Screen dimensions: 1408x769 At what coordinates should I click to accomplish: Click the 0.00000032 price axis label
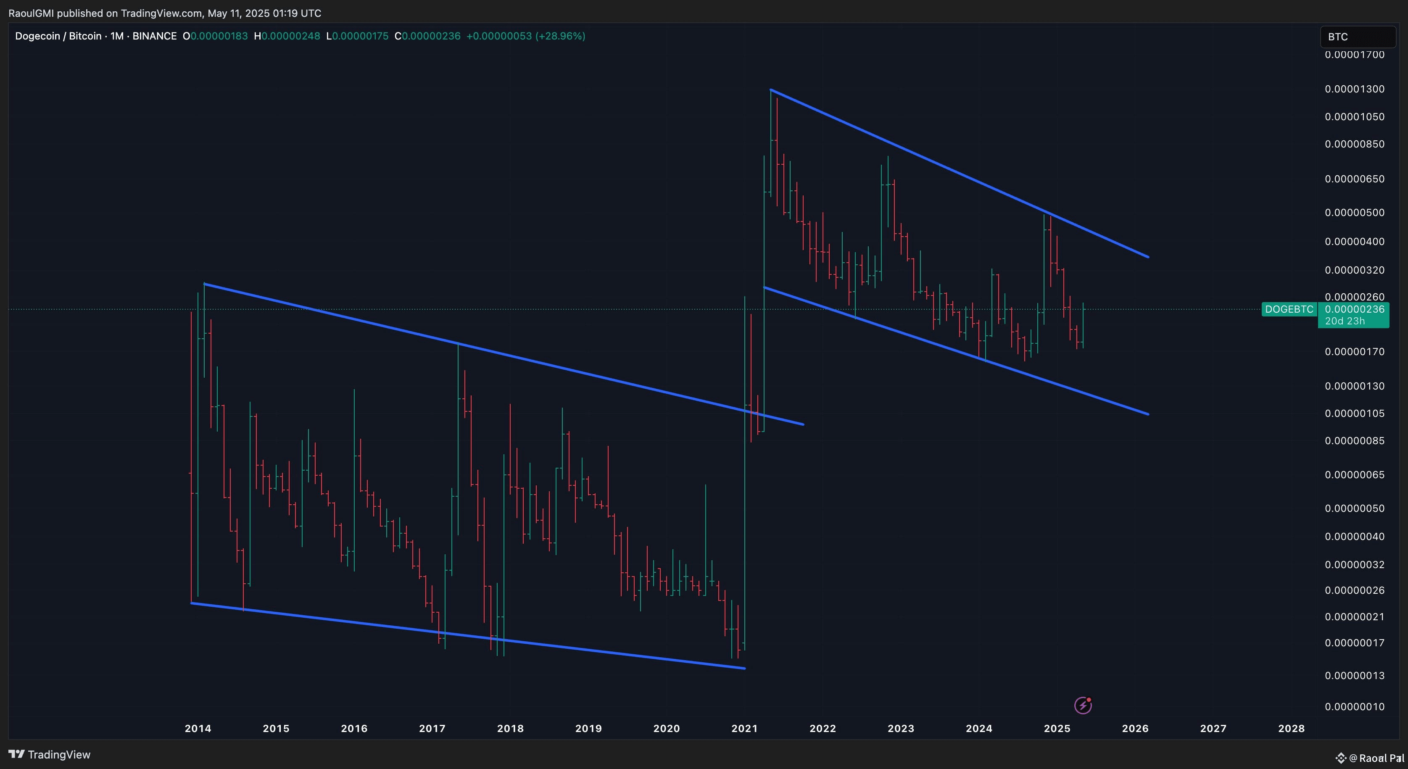[1355, 565]
